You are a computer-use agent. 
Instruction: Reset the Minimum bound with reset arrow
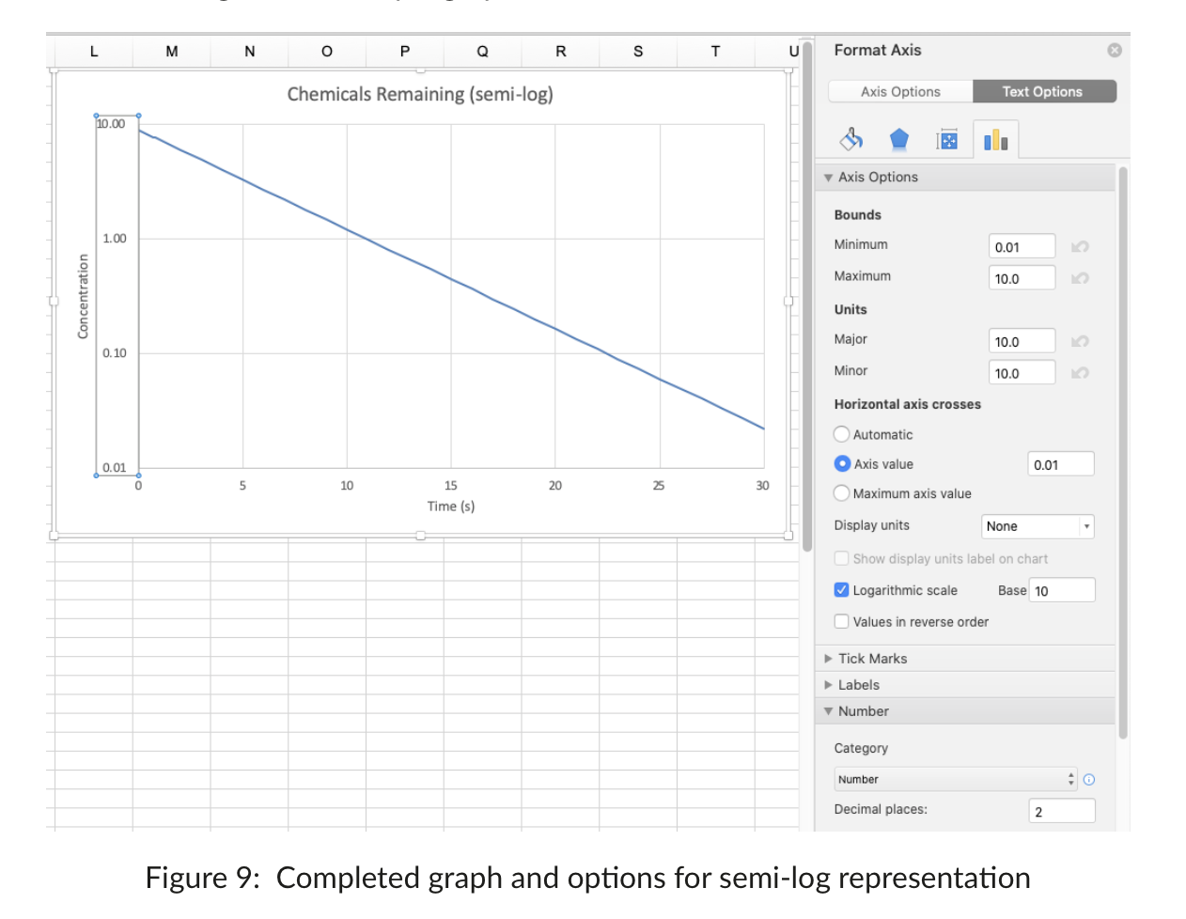pos(1080,247)
